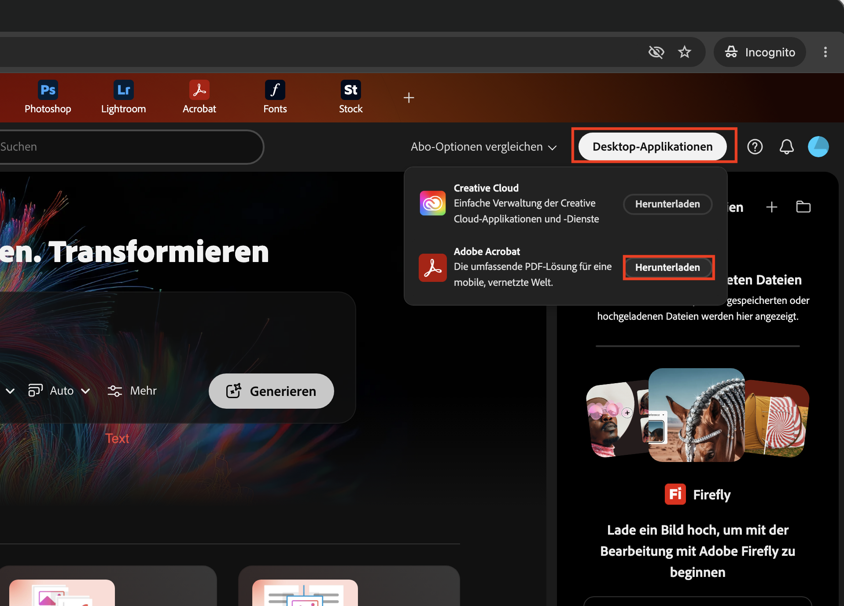
Task: Click the Firefly Fi logo
Action: point(675,494)
